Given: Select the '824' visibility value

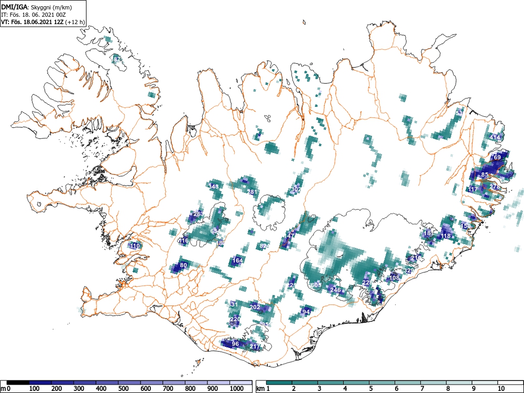Looking at the screenshot, I should 264,246.
